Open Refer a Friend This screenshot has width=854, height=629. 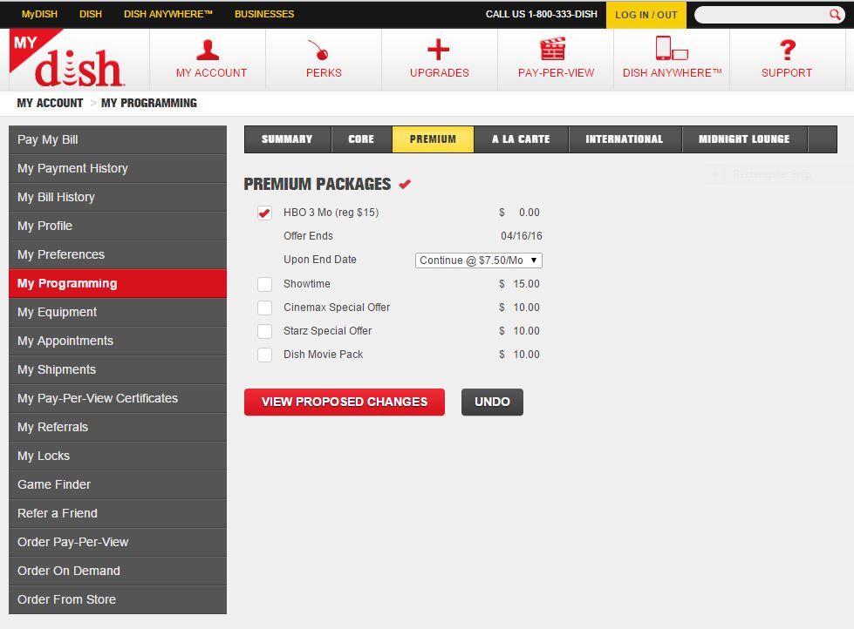[x=118, y=514]
